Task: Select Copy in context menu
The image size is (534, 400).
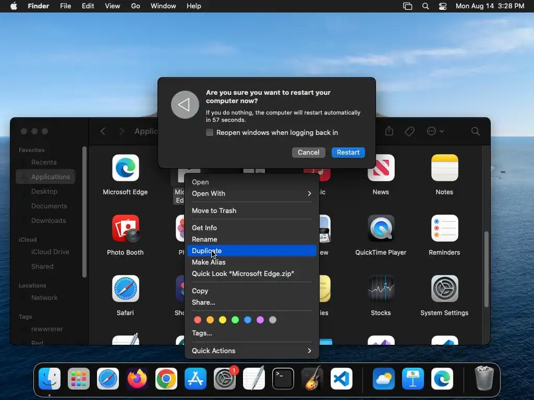Action: click(252, 291)
